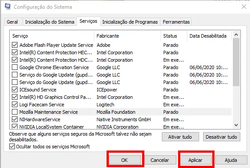Click the services list scroll up arrow
The width and height of the screenshot is (250, 168).
236,35
